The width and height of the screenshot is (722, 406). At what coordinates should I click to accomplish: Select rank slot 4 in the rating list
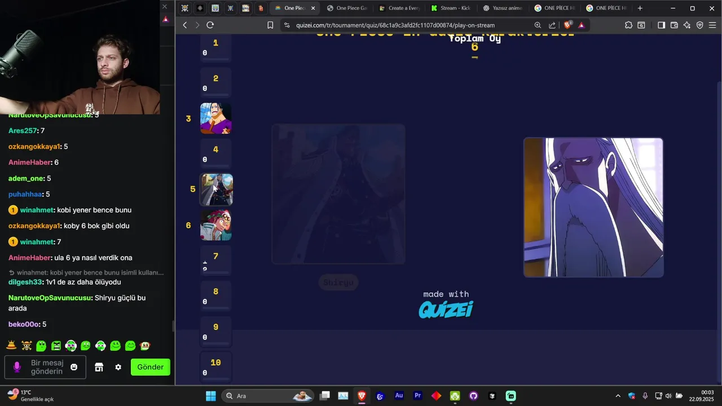(x=215, y=154)
